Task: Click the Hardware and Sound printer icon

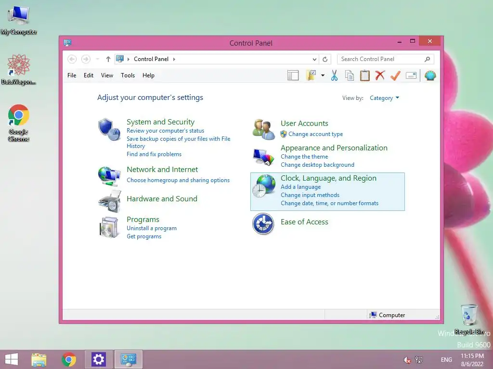Action: click(x=109, y=201)
